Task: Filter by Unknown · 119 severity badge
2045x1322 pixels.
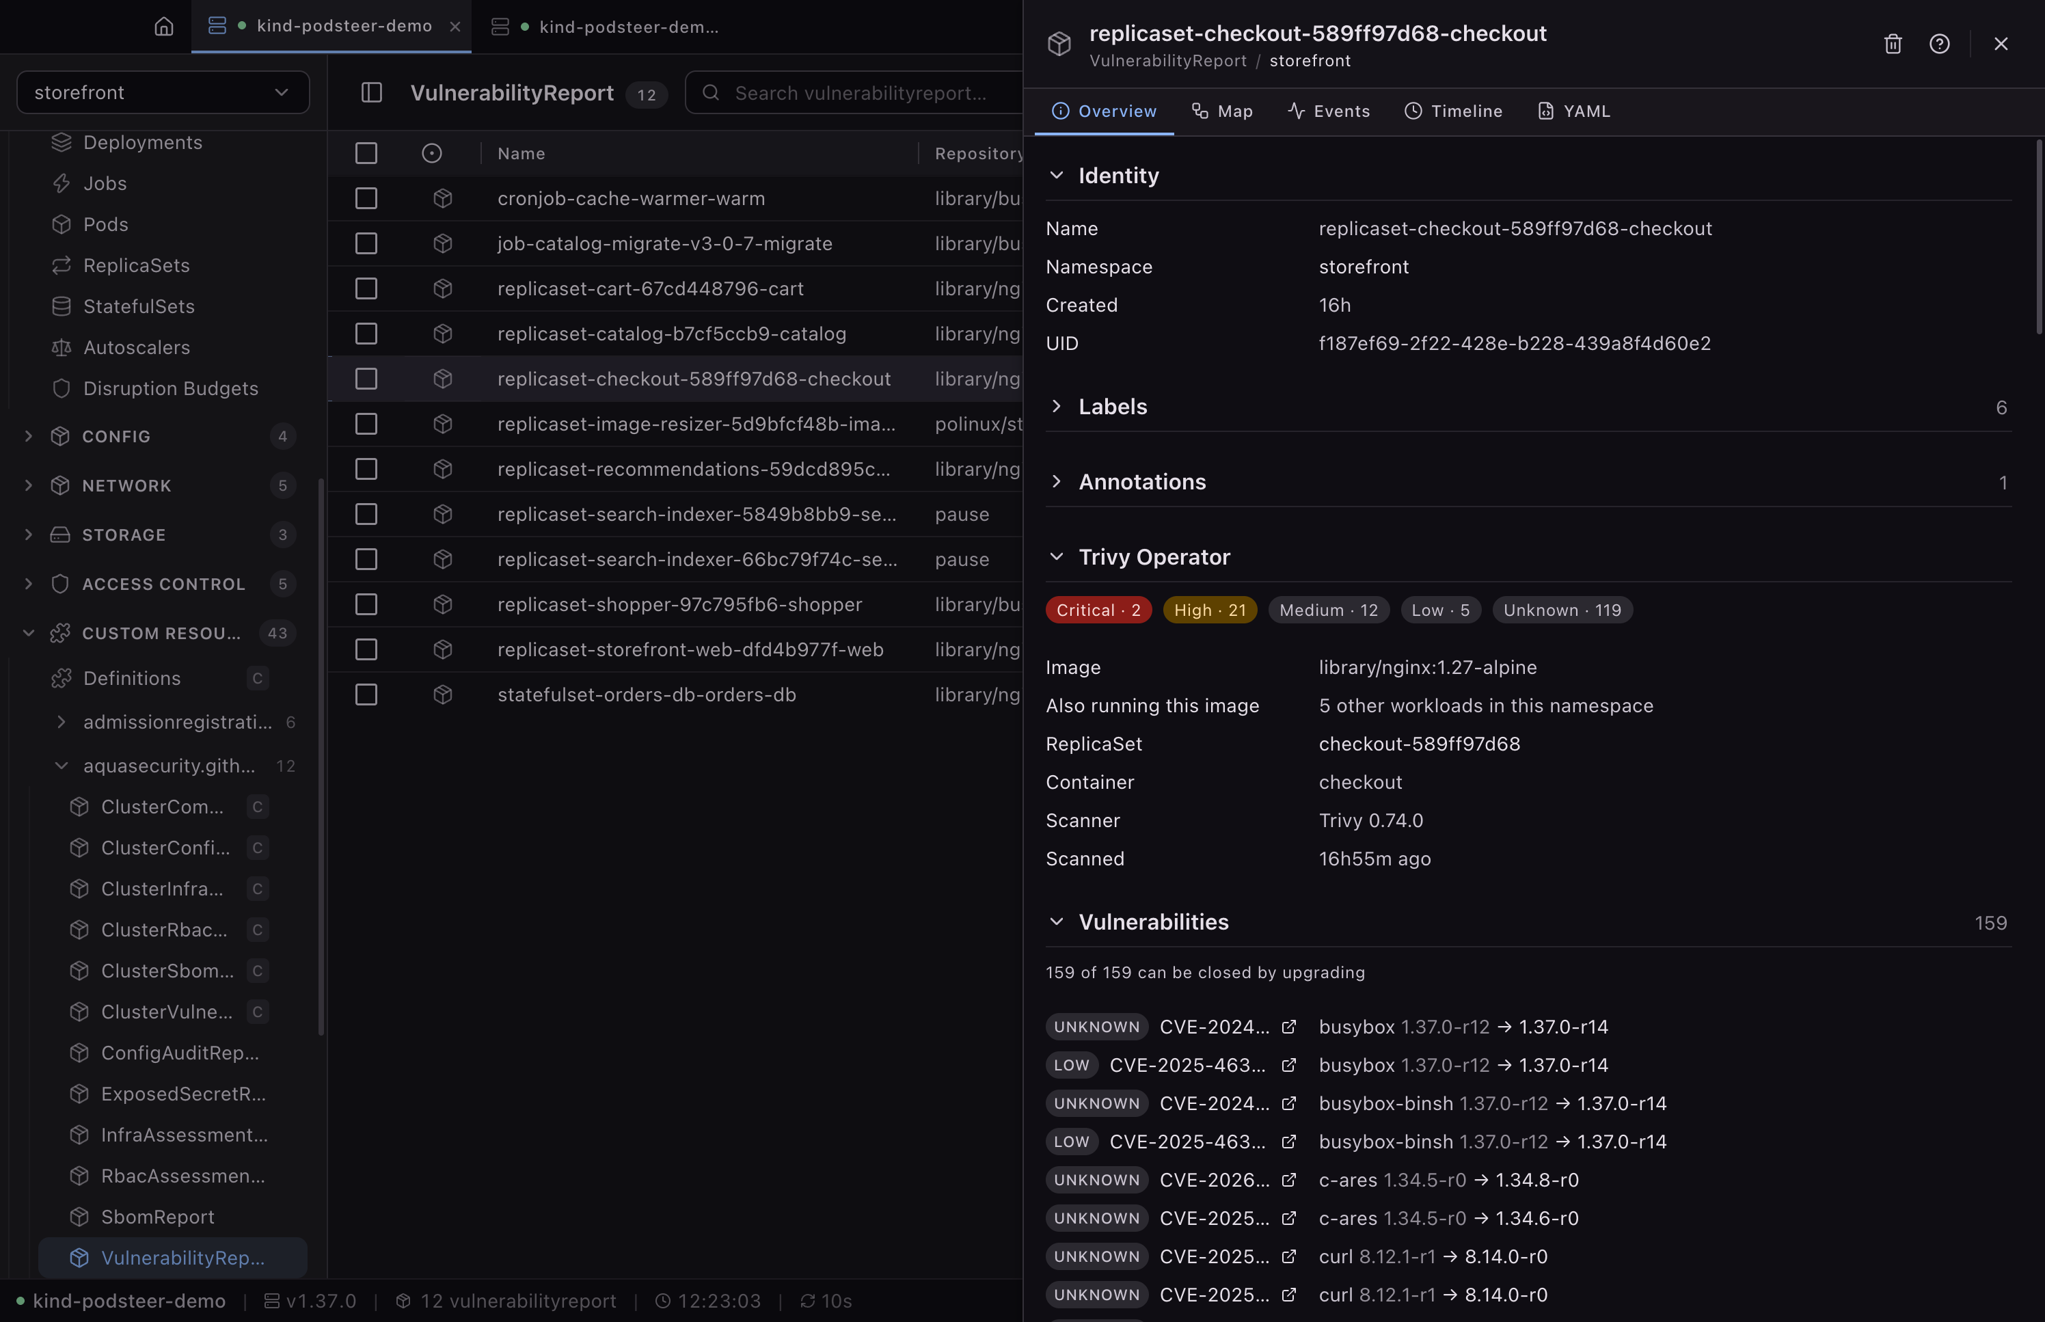Action: pos(1562,610)
